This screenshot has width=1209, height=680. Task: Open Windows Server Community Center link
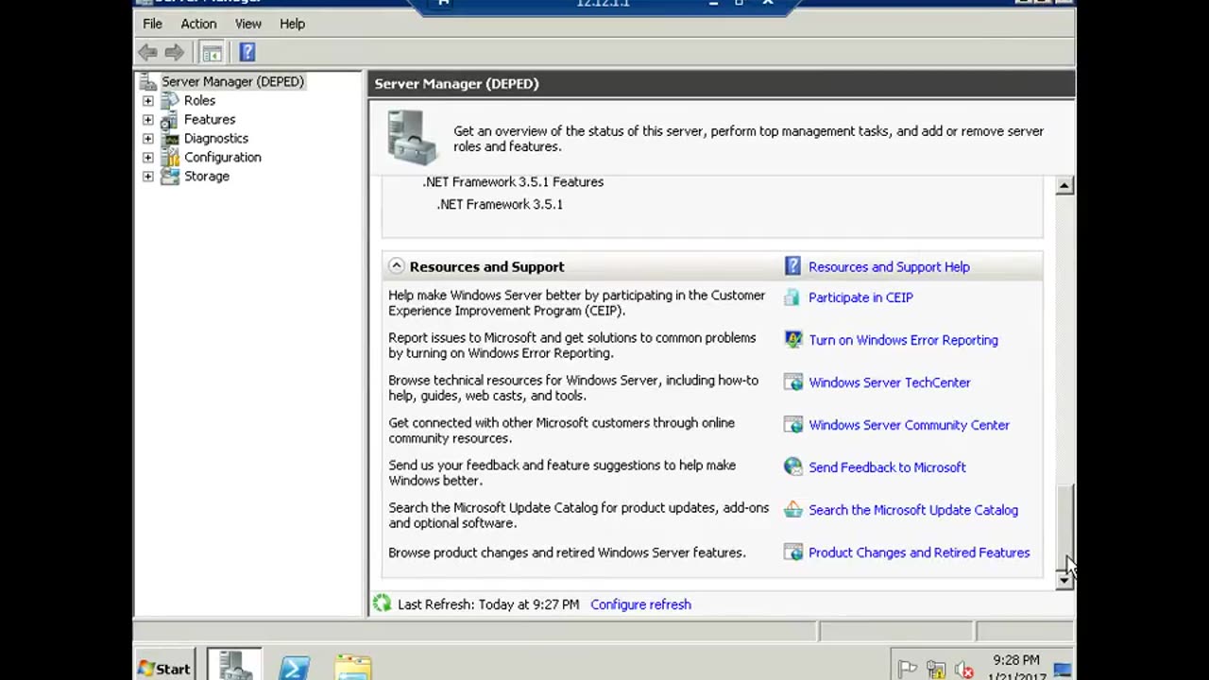pyautogui.click(x=909, y=425)
